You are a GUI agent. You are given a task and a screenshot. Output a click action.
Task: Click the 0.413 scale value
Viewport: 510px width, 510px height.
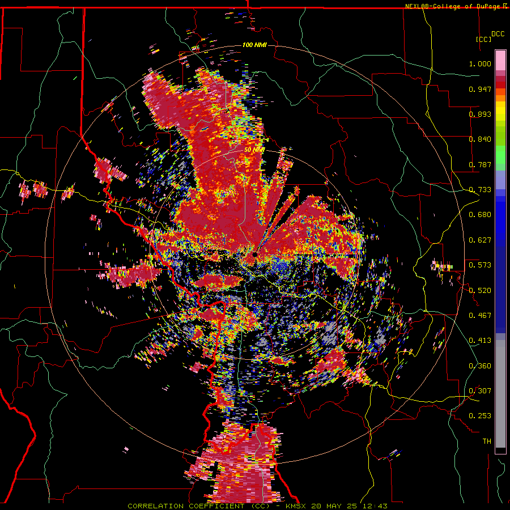[x=480, y=341]
